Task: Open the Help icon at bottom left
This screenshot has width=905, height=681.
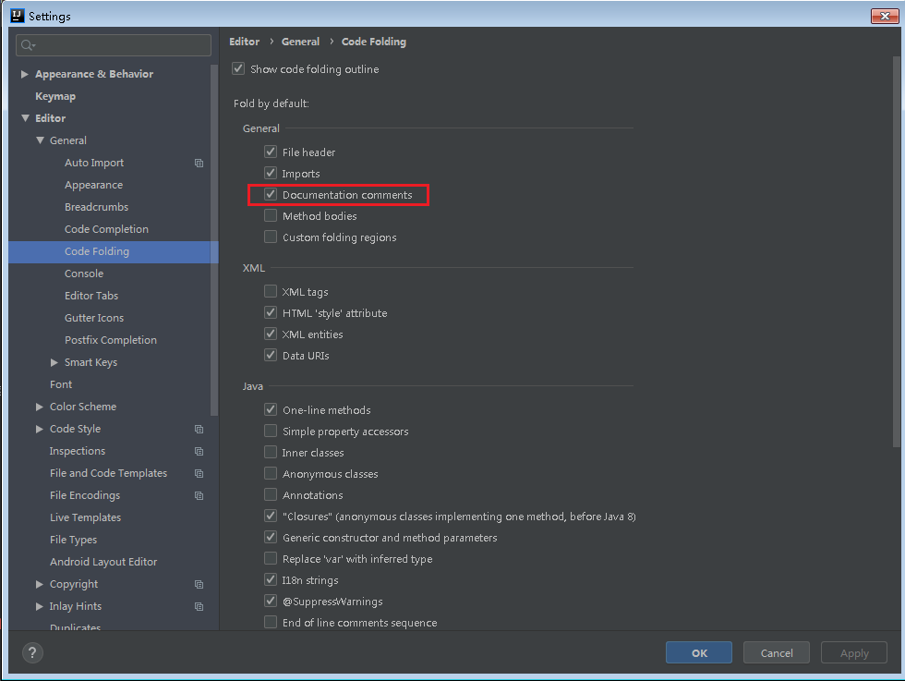Action: tap(31, 652)
